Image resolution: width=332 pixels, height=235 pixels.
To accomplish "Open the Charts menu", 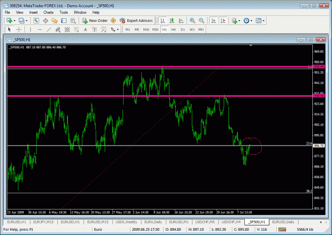I will point(48,12).
